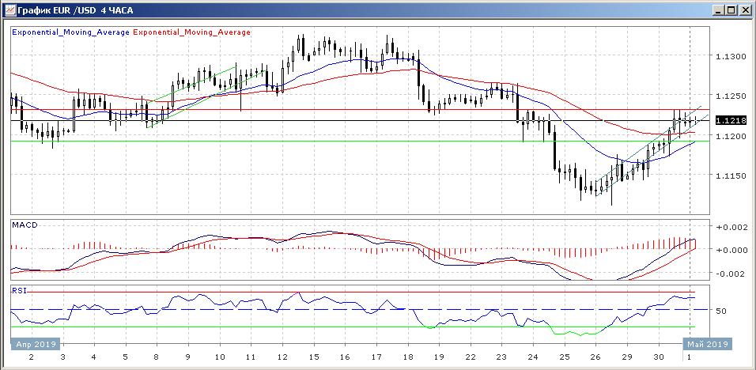
Task: Click the RSI 50 level label
Action: click(721, 311)
